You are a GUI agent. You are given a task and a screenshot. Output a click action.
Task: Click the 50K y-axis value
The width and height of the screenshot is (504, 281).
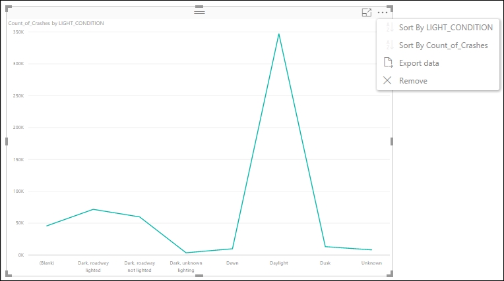coord(20,223)
